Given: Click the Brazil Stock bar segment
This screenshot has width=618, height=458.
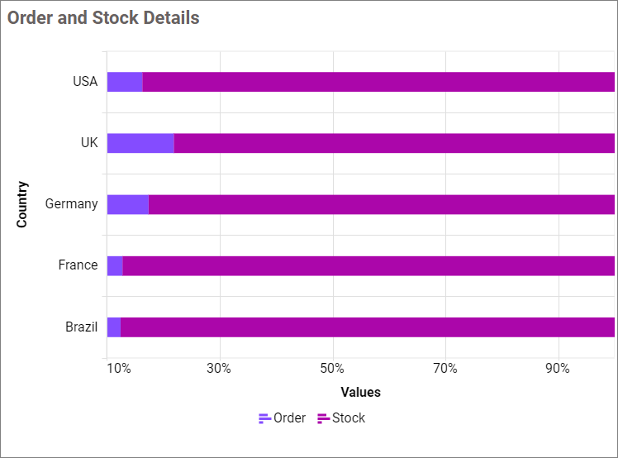Looking at the screenshot, I should (x=368, y=327).
